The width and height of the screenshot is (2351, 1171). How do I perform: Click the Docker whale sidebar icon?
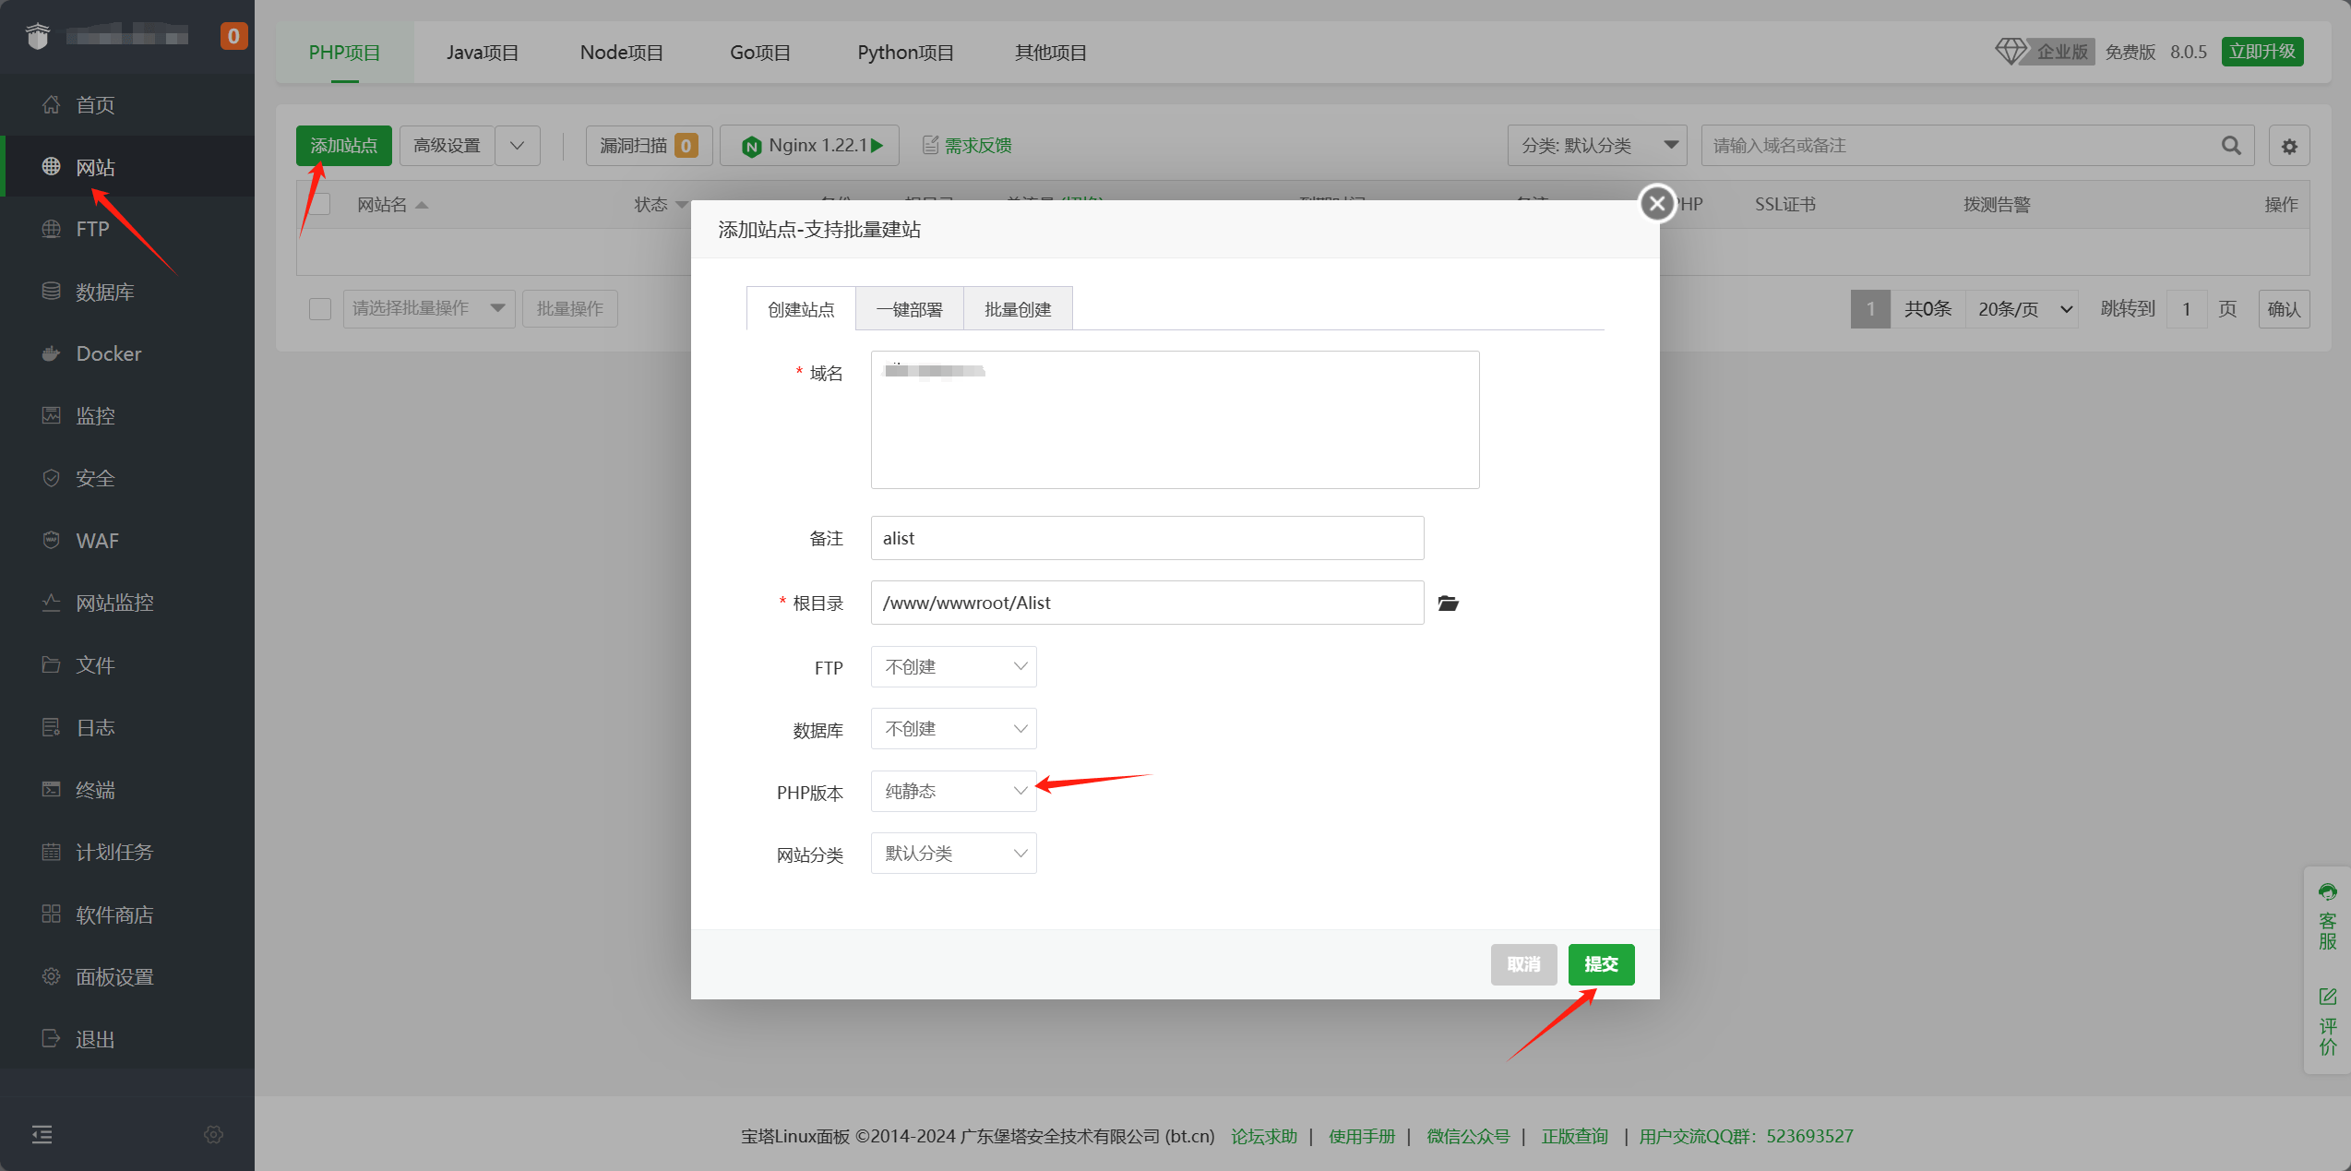(x=52, y=353)
